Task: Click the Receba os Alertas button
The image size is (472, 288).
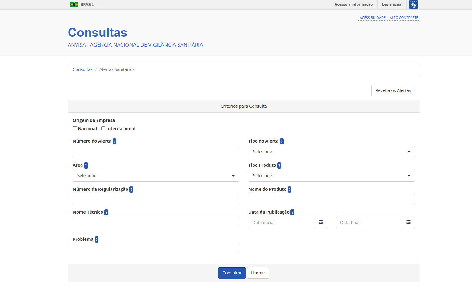Action: click(x=393, y=90)
